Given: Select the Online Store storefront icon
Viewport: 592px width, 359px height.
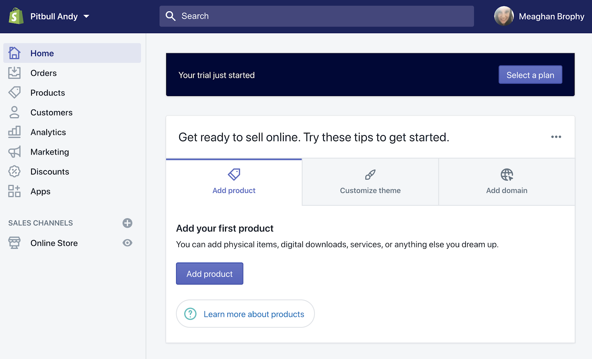Looking at the screenshot, I should coord(14,243).
